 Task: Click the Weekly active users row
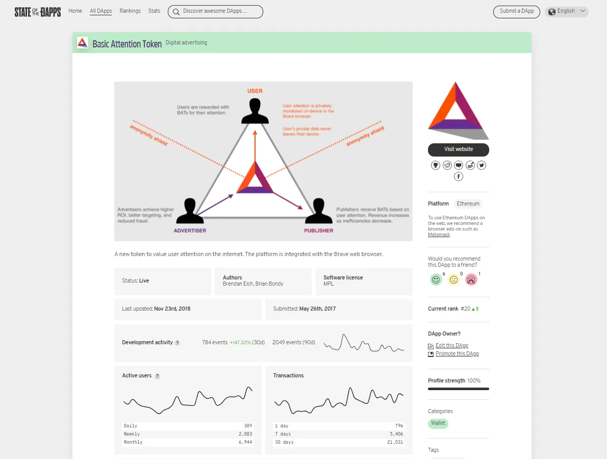(x=188, y=434)
